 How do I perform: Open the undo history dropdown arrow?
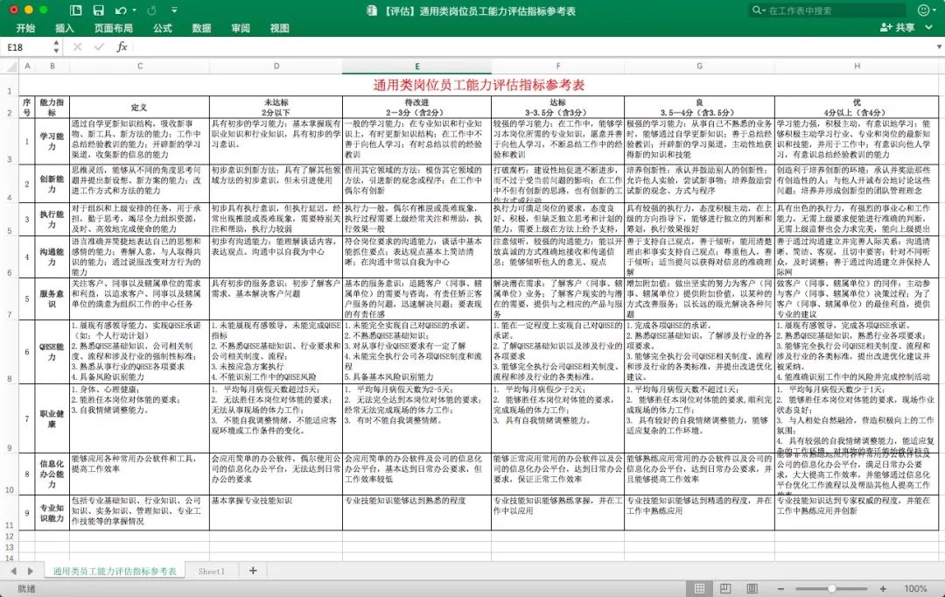pos(134,11)
